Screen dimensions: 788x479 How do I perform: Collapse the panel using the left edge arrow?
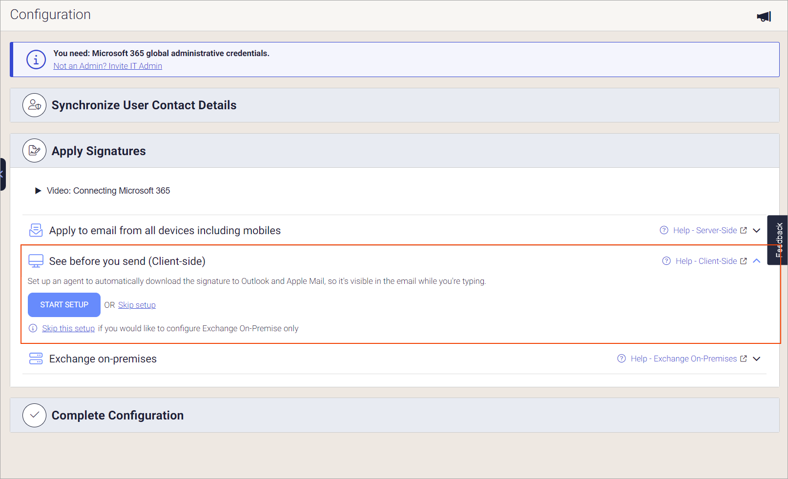[x=2, y=174]
